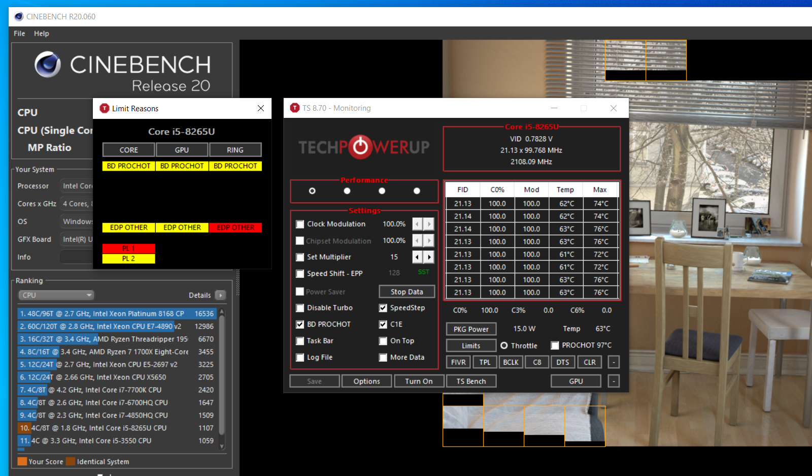Toggle the Speed Shift - EPP checkbox
Screen dimensions: 812x476
[300, 273]
